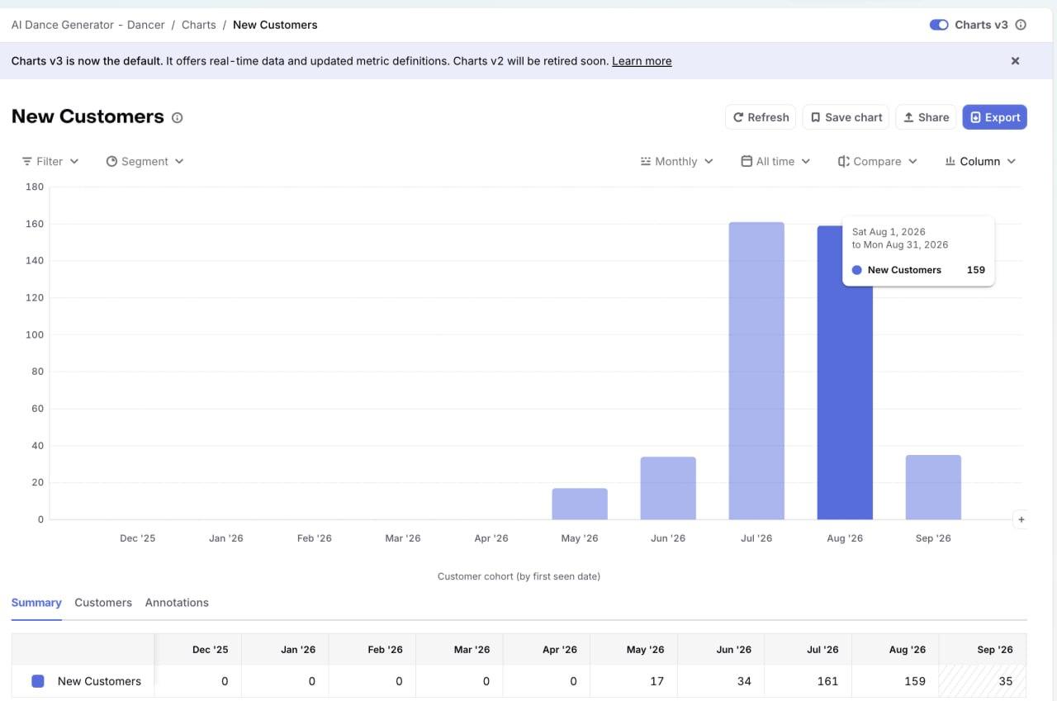
Task: Click the Save chart button
Action: click(x=846, y=117)
